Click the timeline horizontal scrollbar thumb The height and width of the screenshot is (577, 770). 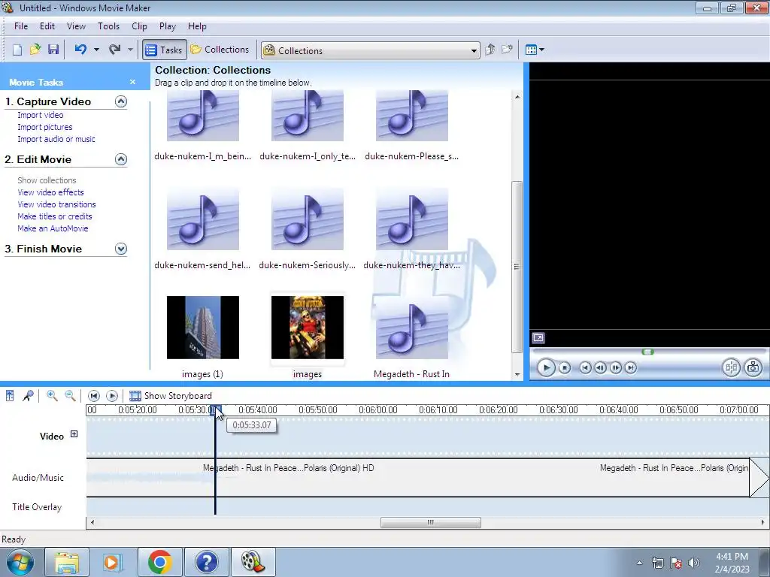tap(431, 523)
